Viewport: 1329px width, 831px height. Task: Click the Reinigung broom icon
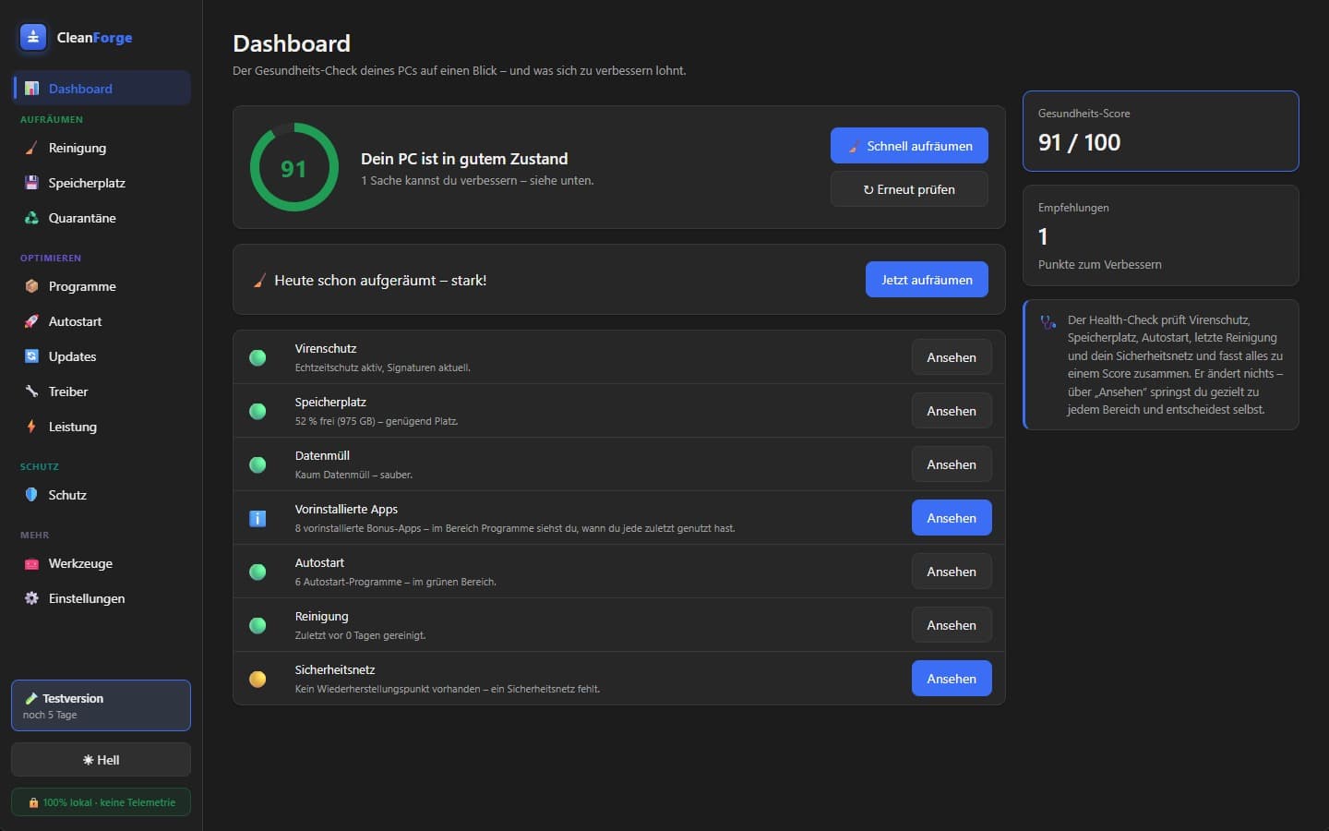tap(31, 148)
